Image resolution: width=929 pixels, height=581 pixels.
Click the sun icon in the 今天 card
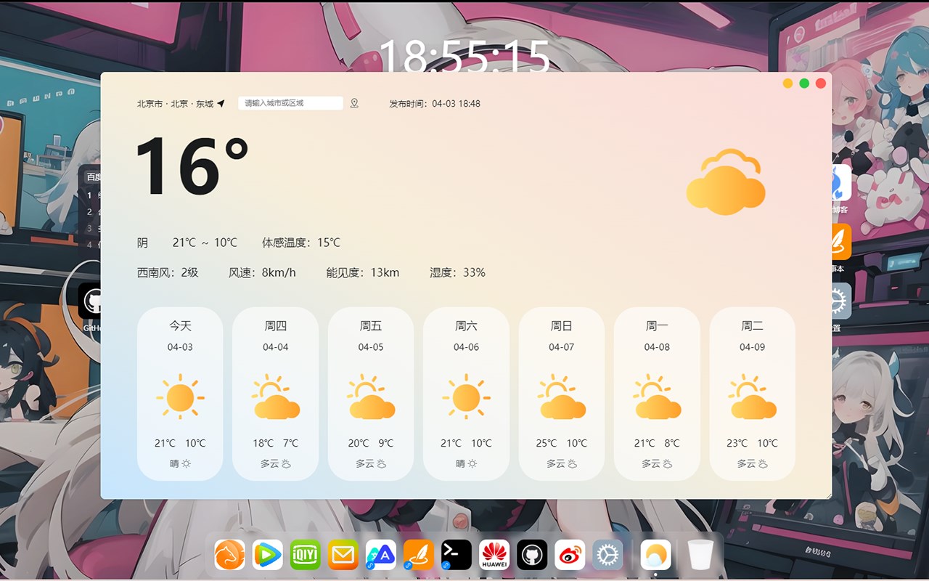[x=180, y=397]
